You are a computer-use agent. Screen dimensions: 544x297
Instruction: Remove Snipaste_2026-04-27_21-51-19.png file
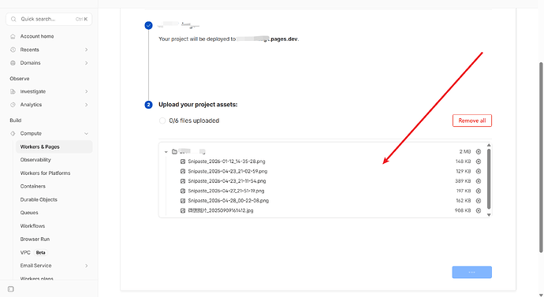coord(479,191)
